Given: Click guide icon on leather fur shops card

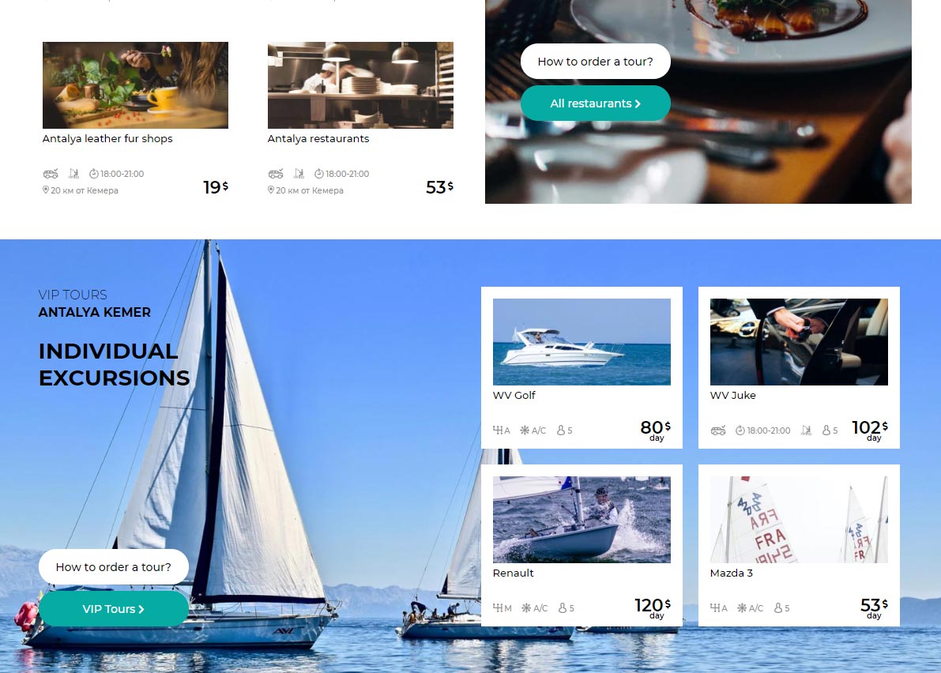Looking at the screenshot, I should [73, 174].
